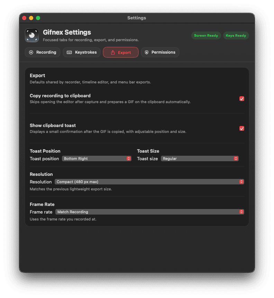Click the Toast Position section heading
This screenshot has height=298, width=274.
point(45,151)
